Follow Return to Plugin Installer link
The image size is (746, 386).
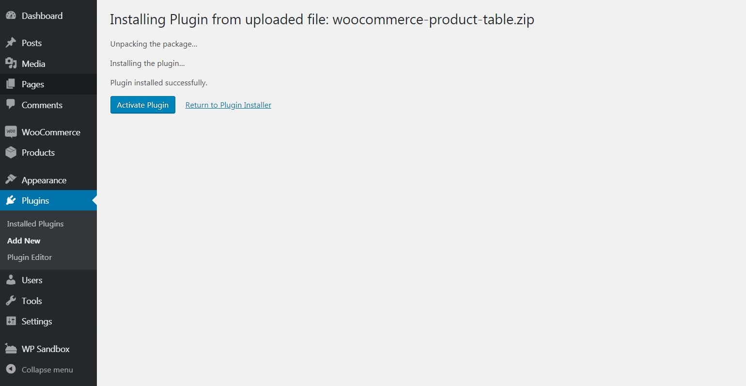point(228,105)
